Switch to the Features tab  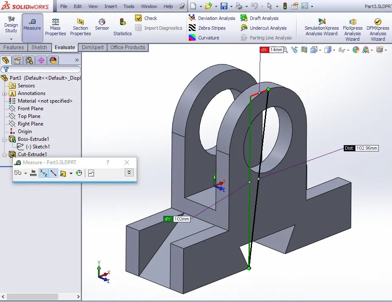[14, 48]
